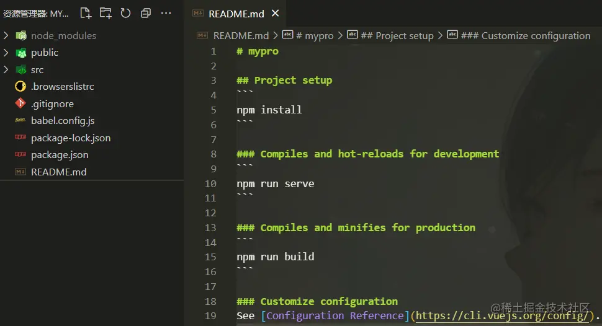Open breadcrumb chevron after '## Project setup'
The image size is (602, 326).
440,36
